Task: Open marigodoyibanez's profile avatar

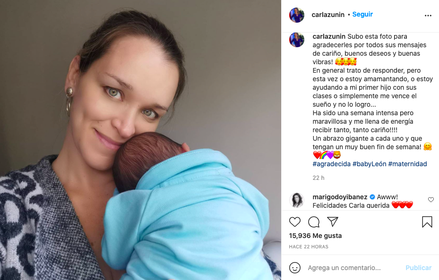Action: tap(296, 200)
